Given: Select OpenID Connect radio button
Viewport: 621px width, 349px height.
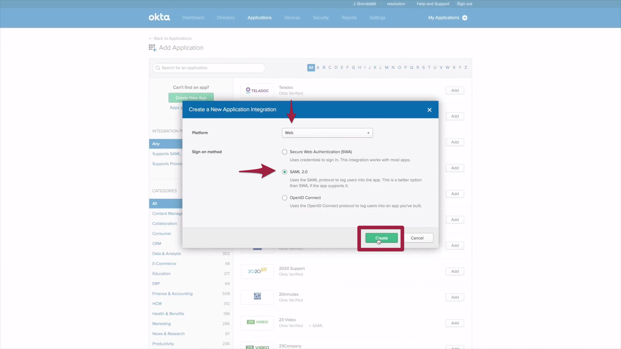Looking at the screenshot, I should click(285, 198).
